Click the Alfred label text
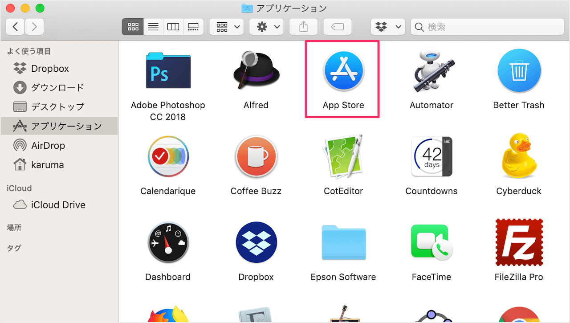This screenshot has width=570, height=323. [256, 105]
